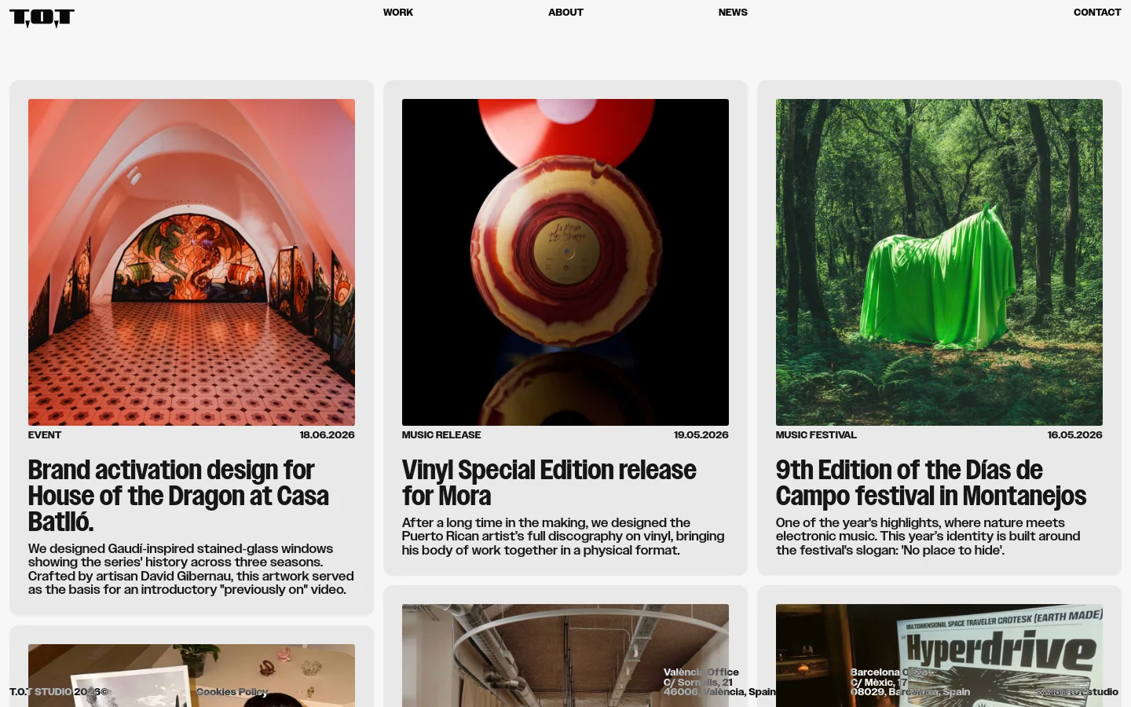Open the Días de Campo festival article
The height and width of the screenshot is (707, 1131).
(x=932, y=482)
